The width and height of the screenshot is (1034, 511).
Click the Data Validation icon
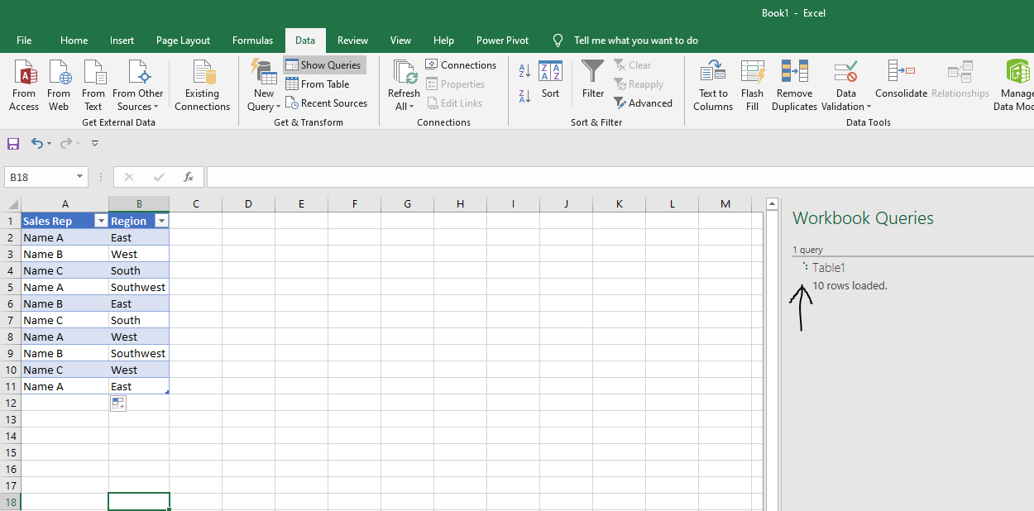pos(845,73)
